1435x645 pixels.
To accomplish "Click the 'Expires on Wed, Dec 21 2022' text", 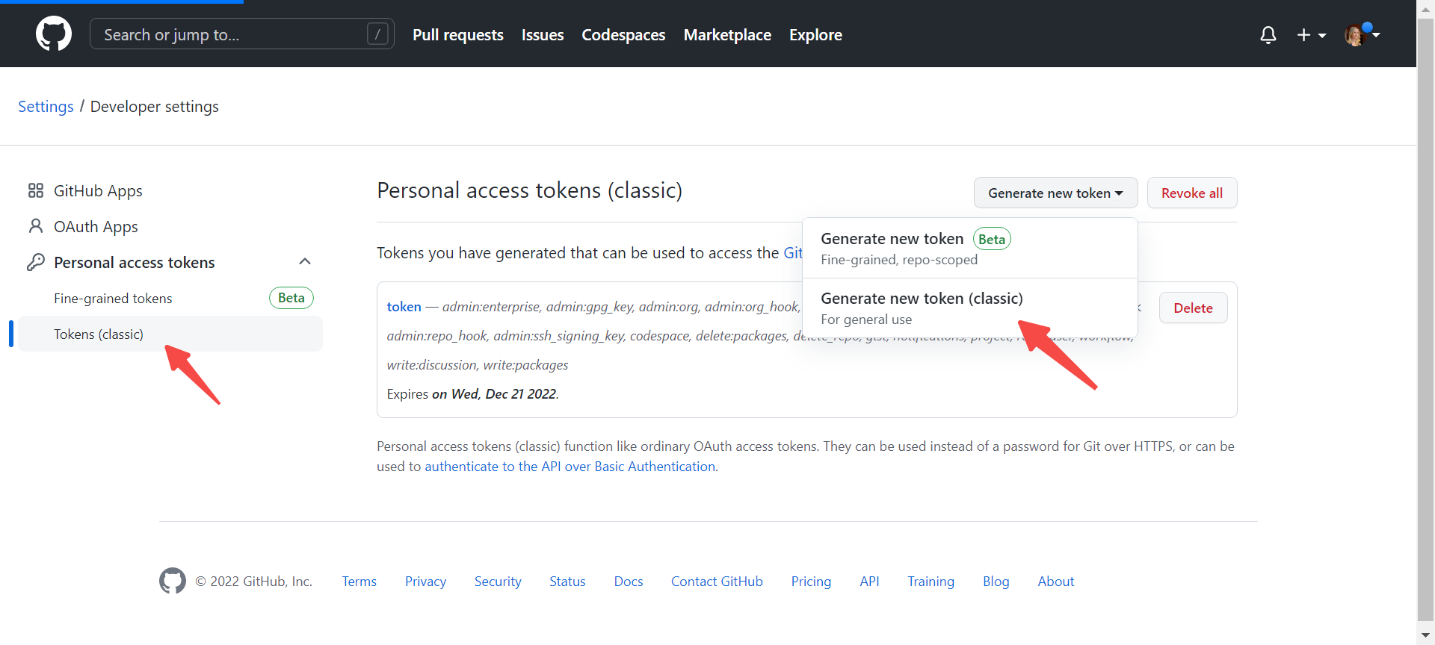I will click(x=472, y=393).
